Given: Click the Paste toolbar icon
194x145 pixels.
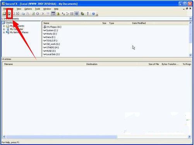Looking at the screenshot, I should coord(27,14).
